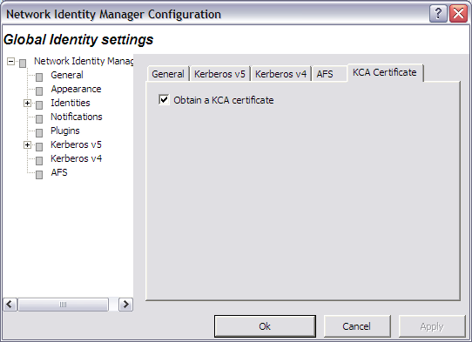Click the tree scrollbar left arrow
This screenshot has width=472, height=342.
10,305
